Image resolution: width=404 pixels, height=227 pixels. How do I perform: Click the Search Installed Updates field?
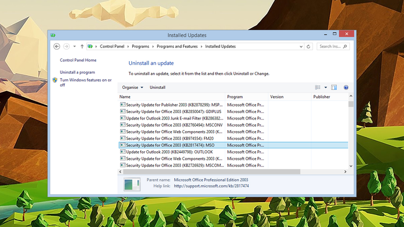pyautogui.click(x=333, y=46)
